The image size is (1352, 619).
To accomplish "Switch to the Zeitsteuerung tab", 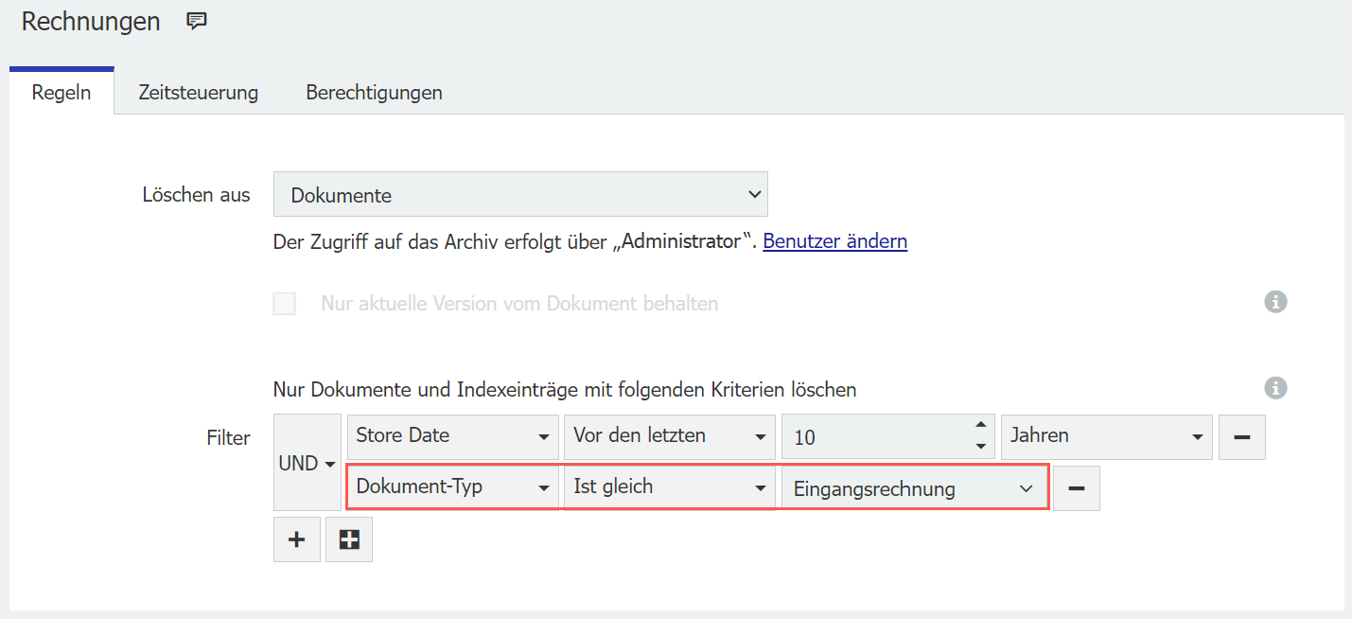I will 198,92.
